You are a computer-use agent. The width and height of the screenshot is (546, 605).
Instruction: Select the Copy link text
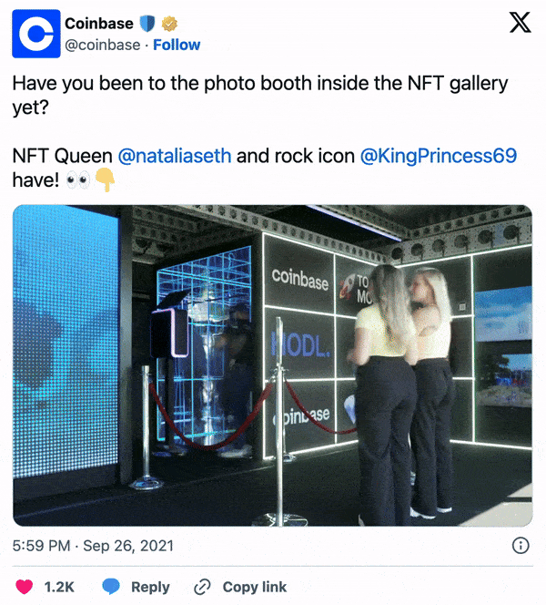[x=255, y=587]
